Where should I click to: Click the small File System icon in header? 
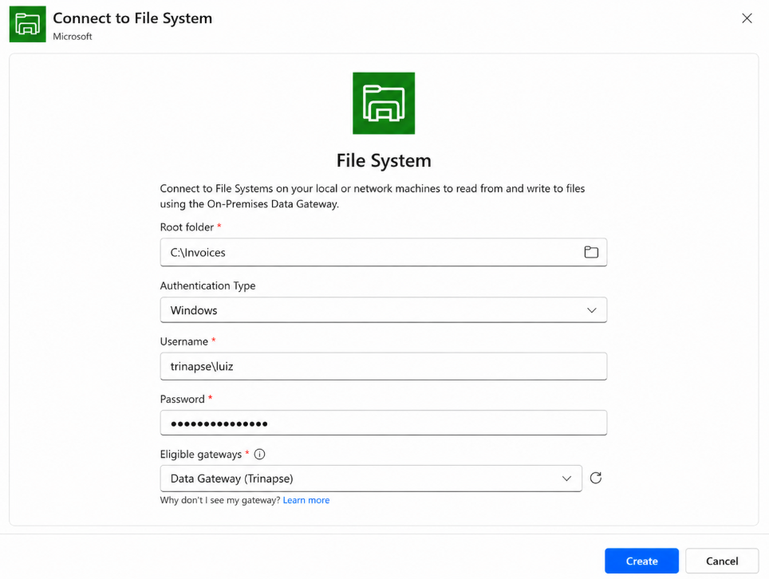click(x=27, y=24)
